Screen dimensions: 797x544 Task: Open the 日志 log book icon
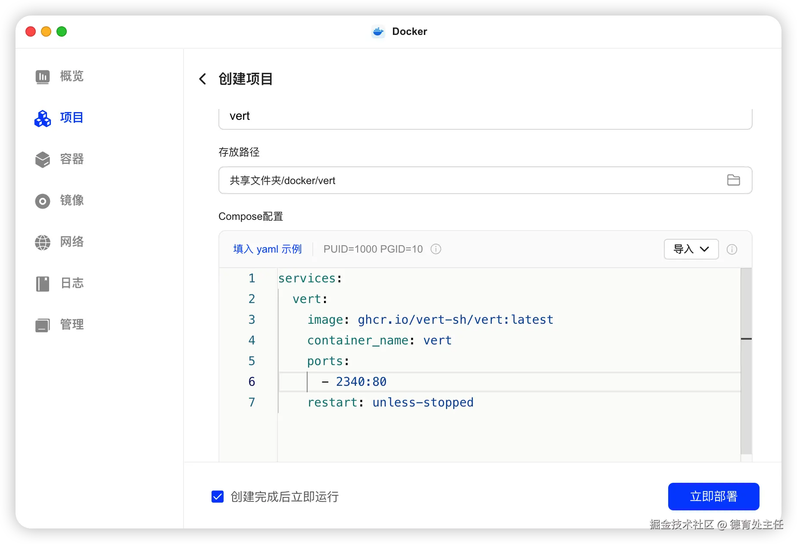coord(42,284)
